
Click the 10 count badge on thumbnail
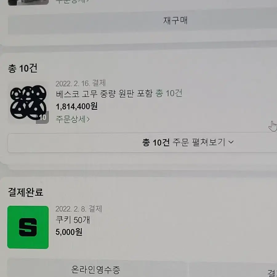tap(42, 118)
